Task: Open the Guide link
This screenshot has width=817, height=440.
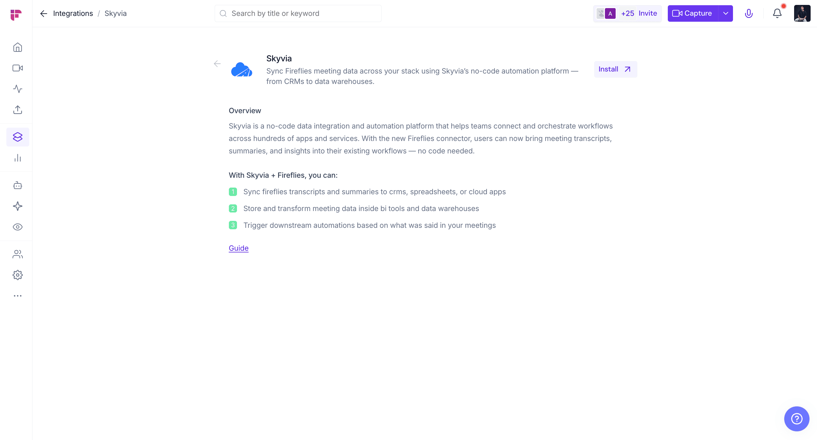Action: tap(238, 248)
